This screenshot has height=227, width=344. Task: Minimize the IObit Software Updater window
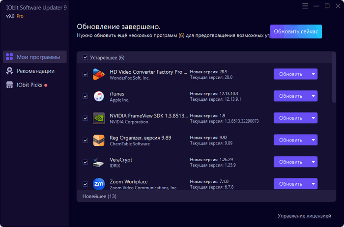coord(316,6)
